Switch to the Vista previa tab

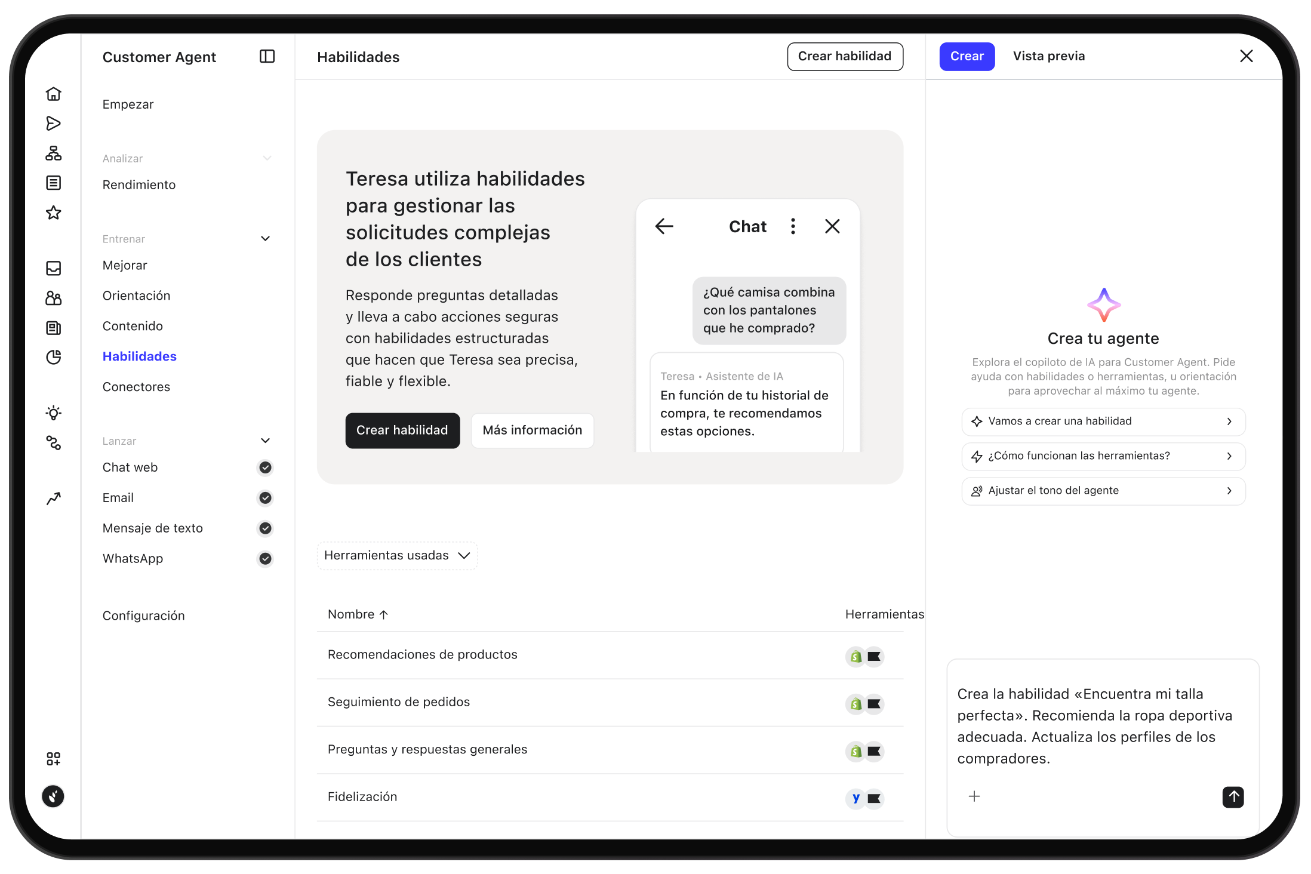[x=1048, y=56]
